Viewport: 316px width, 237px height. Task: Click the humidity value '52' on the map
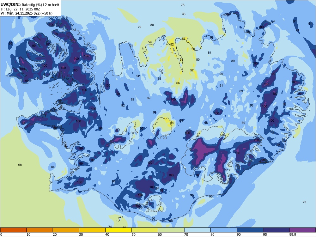(172, 45)
